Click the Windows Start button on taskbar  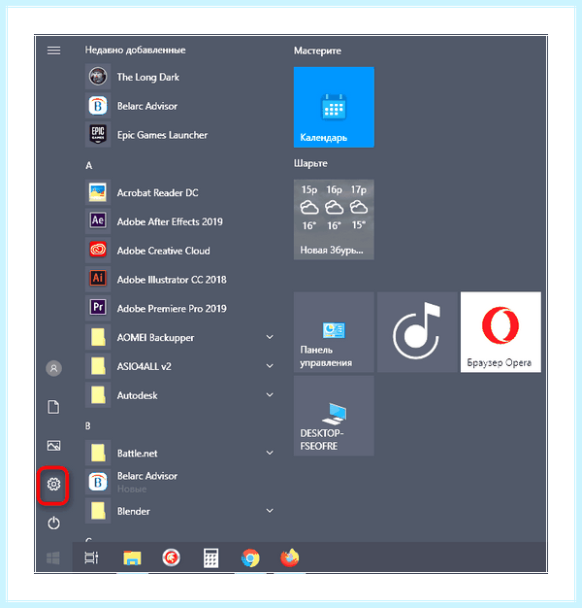[x=53, y=557]
